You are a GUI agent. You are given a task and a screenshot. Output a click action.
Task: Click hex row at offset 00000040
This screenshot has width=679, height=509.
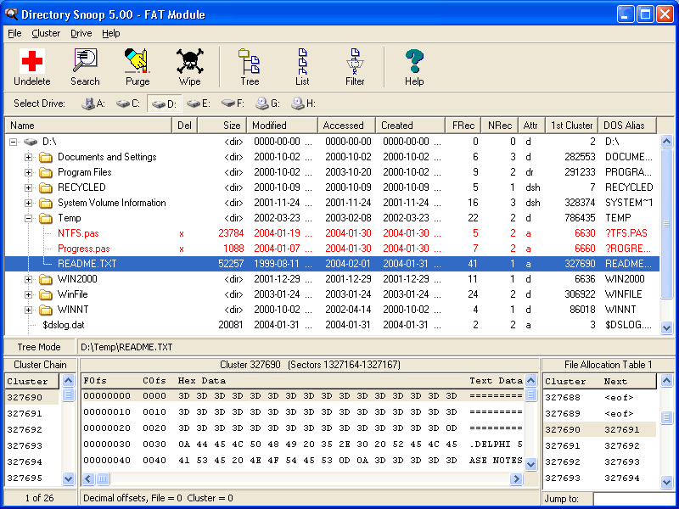[302, 461]
